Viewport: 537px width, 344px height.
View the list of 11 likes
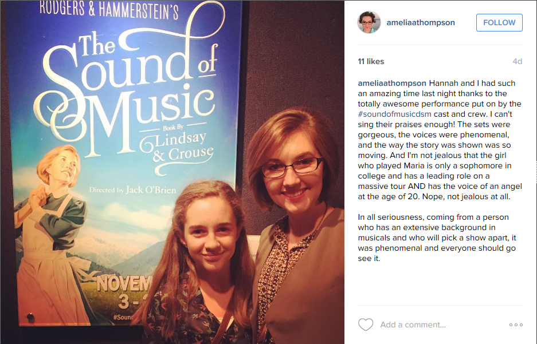pyautogui.click(x=371, y=62)
